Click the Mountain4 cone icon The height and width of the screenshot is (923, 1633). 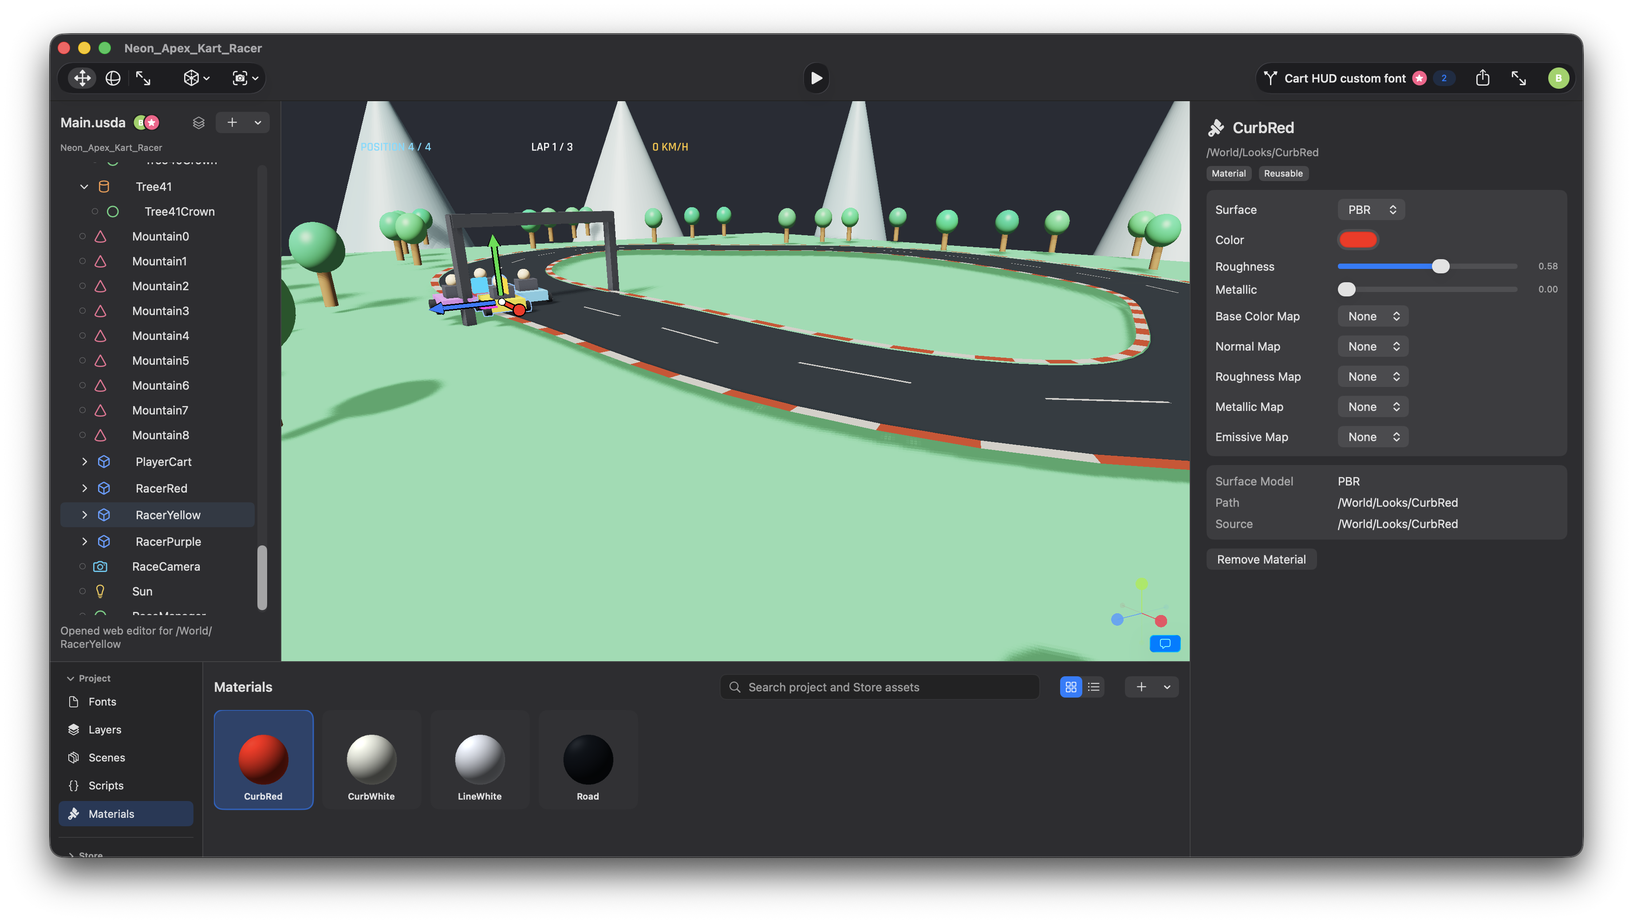click(100, 335)
